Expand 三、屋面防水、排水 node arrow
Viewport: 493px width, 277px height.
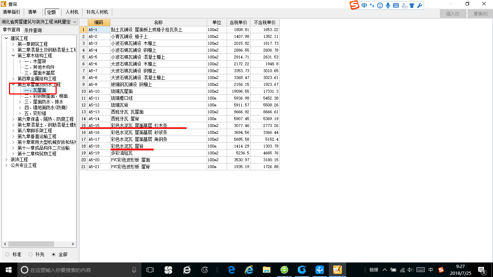[x=20, y=102]
